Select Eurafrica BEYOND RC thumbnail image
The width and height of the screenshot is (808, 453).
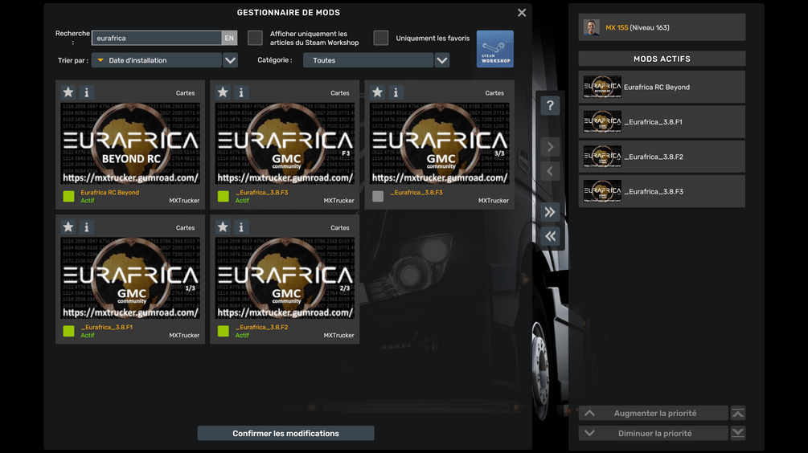[130, 143]
